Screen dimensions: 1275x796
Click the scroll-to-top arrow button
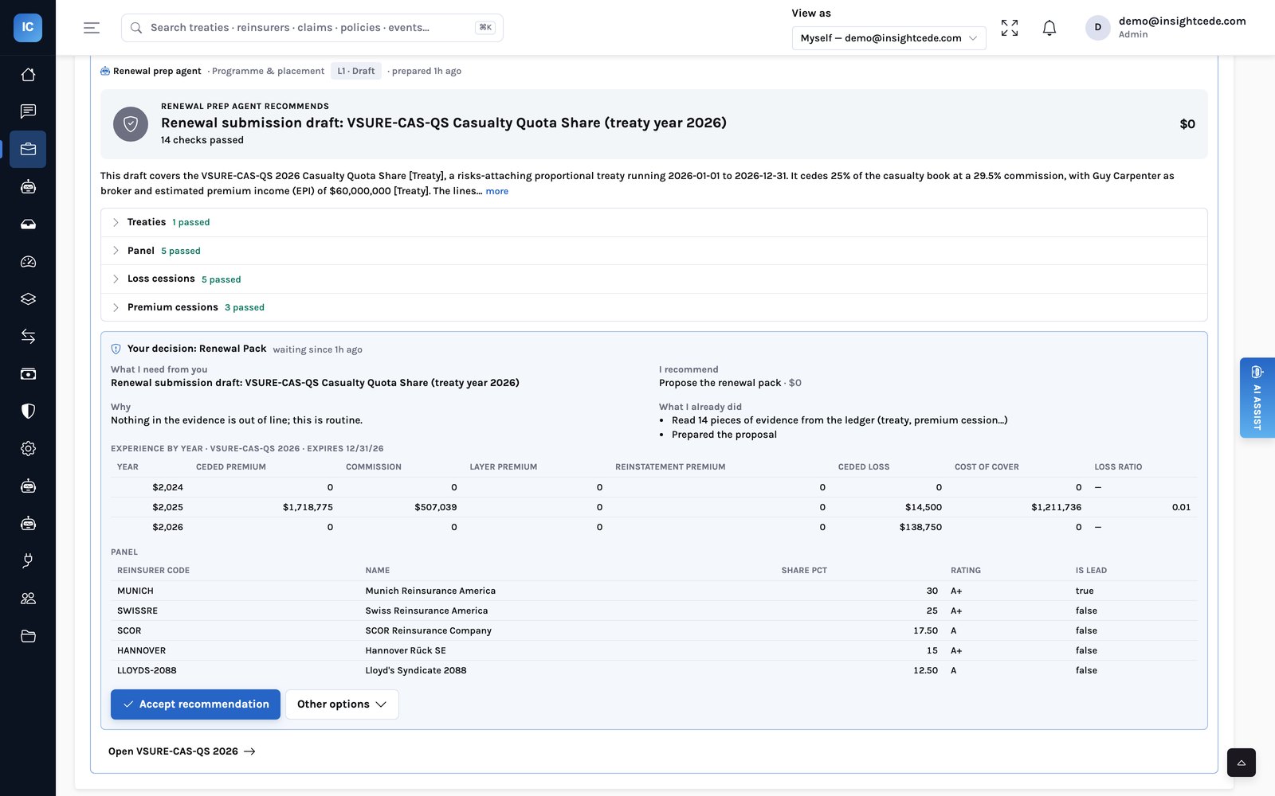click(x=1242, y=763)
